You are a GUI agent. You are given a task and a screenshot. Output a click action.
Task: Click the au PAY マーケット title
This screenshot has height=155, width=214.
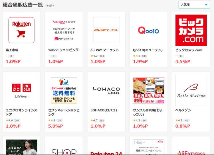pyautogui.click(x=105, y=50)
